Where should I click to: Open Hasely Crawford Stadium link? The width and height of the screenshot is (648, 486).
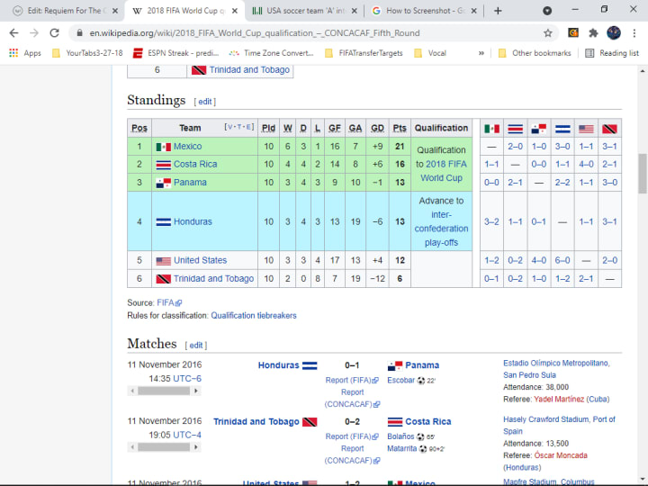(x=546, y=419)
